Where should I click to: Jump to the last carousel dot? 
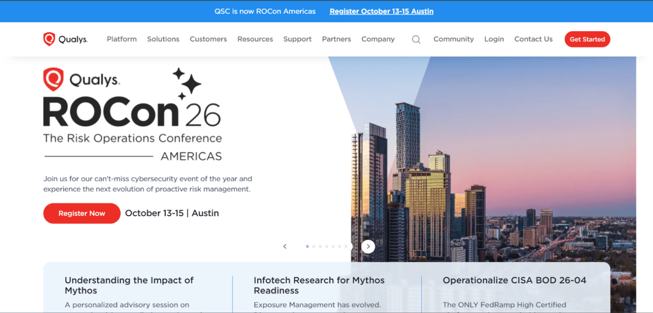point(346,247)
